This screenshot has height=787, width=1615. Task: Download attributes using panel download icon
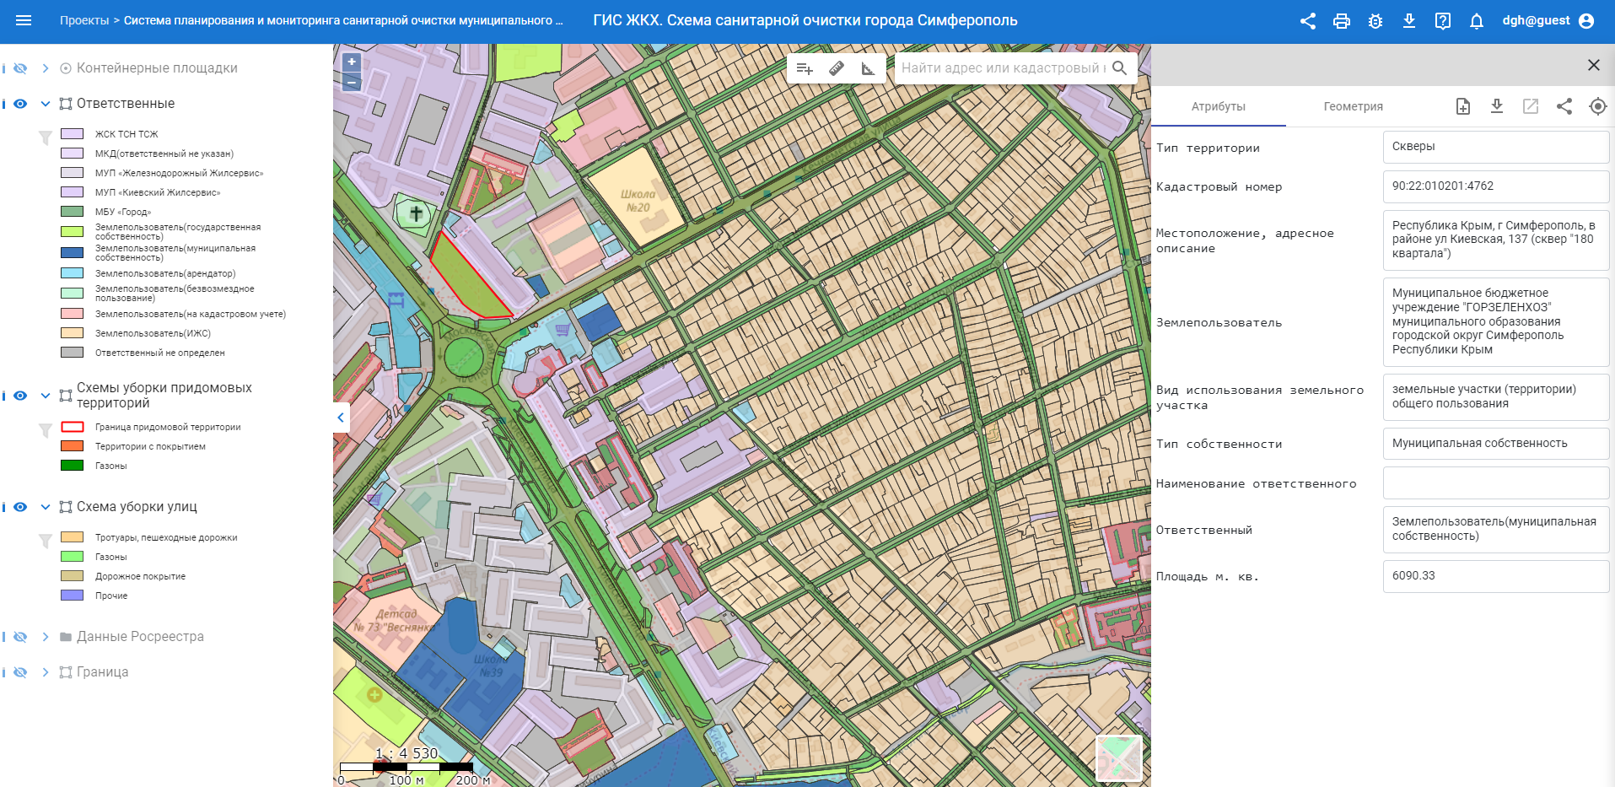pyautogui.click(x=1497, y=106)
